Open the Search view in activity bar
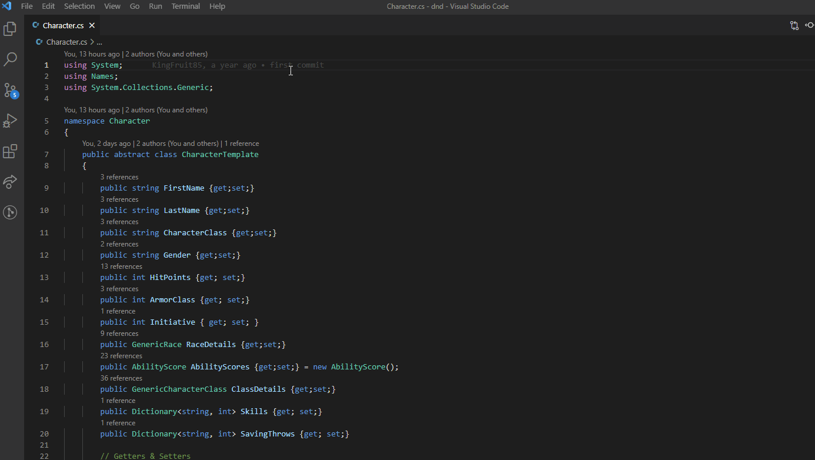Viewport: 815px width, 460px height. 10,59
